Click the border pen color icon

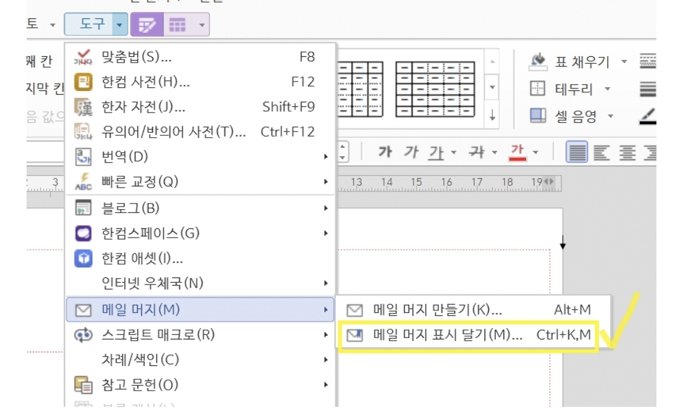(648, 116)
